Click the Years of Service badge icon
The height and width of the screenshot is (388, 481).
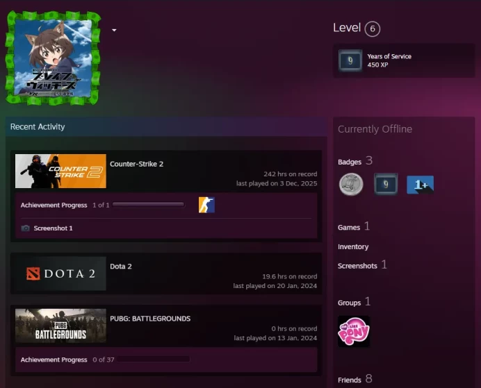350,60
